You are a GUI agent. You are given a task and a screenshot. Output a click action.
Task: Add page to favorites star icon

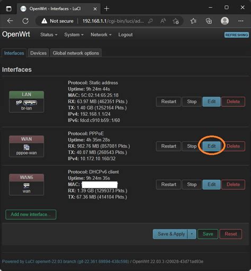(x=176, y=21)
